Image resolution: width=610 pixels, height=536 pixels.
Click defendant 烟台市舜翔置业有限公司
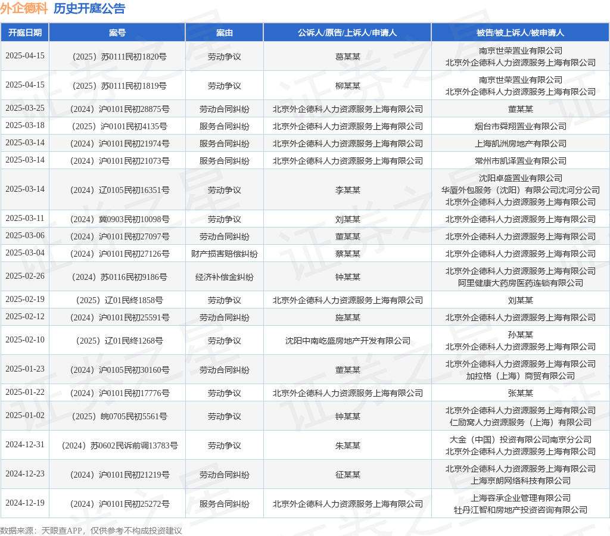(x=520, y=126)
